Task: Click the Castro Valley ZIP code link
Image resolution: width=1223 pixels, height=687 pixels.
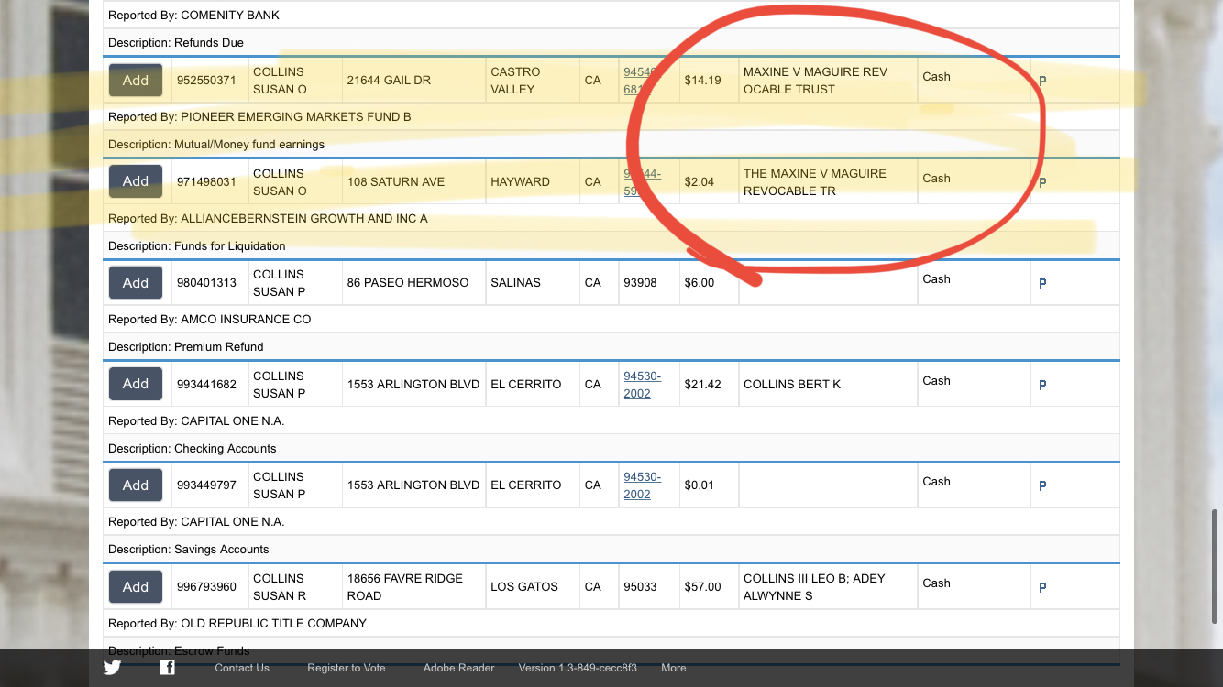Action: point(642,81)
